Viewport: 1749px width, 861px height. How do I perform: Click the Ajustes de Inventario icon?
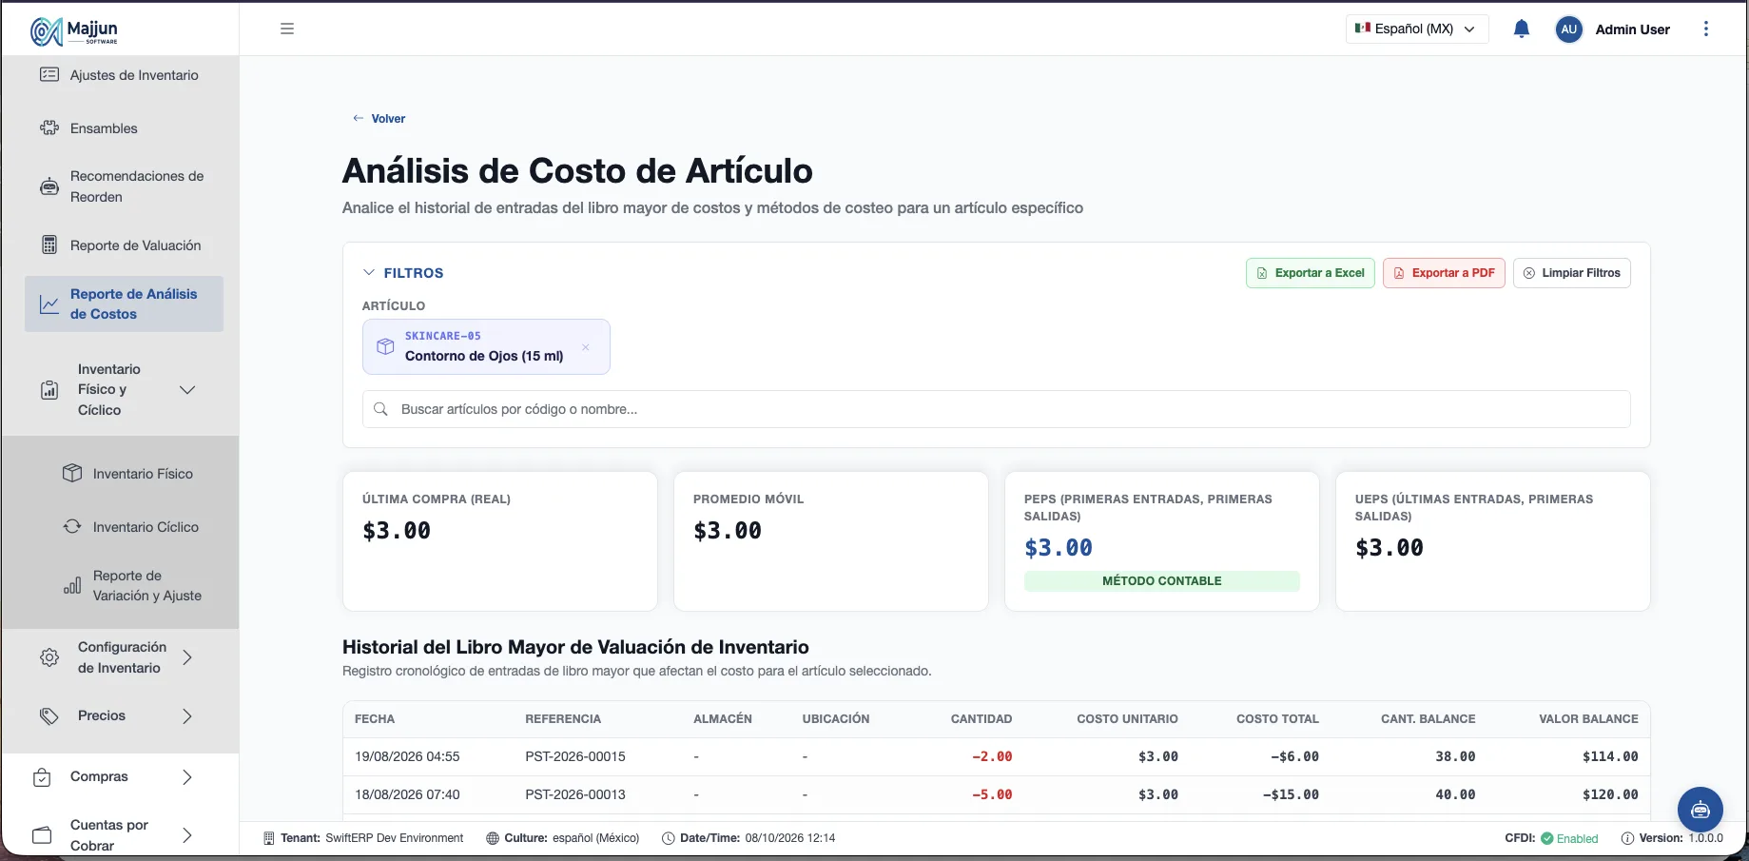[49, 74]
